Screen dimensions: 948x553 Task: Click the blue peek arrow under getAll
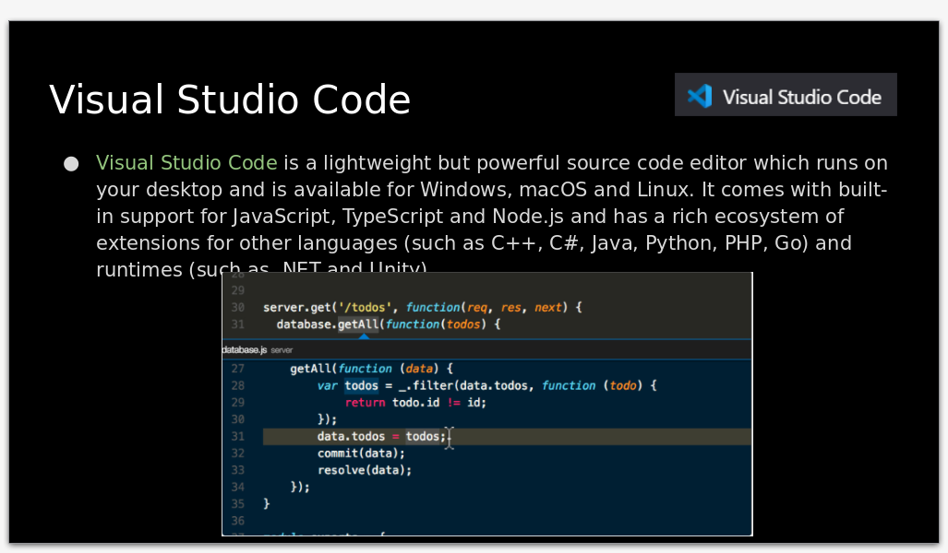click(363, 336)
